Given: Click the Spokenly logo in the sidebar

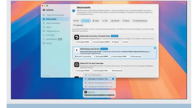Looking at the screenshot, I should pos(44,10).
